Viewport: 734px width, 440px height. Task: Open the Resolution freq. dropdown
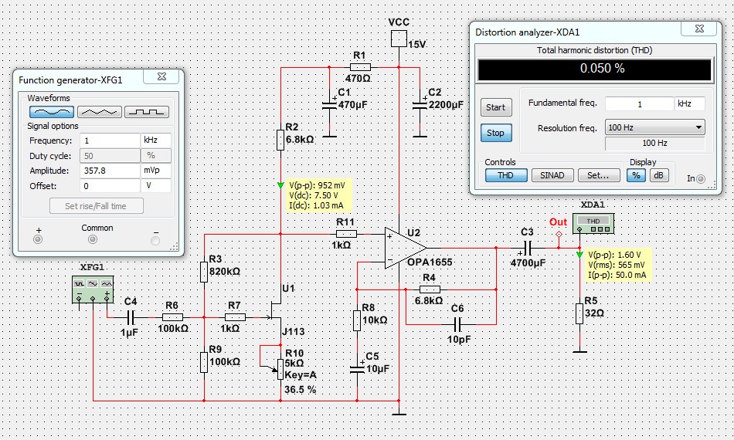(655, 127)
